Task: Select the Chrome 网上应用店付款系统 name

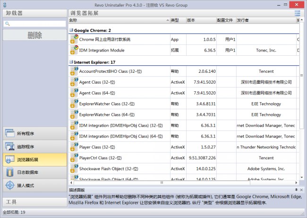Action: pyautogui.click(x=105, y=39)
